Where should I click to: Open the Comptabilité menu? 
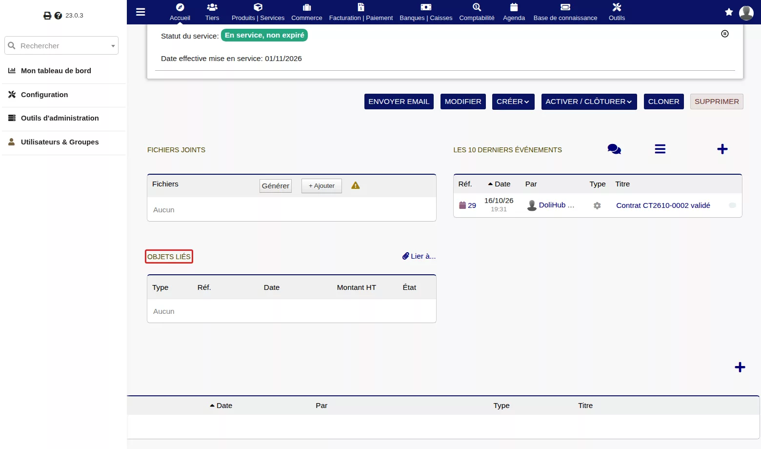(477, 12)
